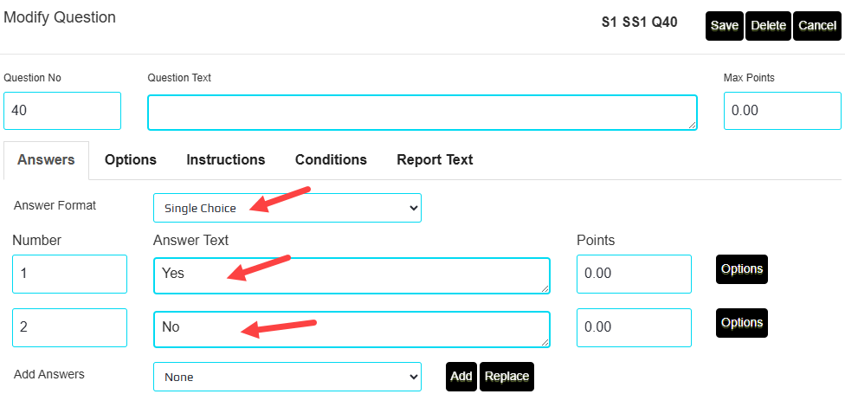The image size is (845, 407).
Task: Click the Yes answer text field
Action: pos(351,275)
